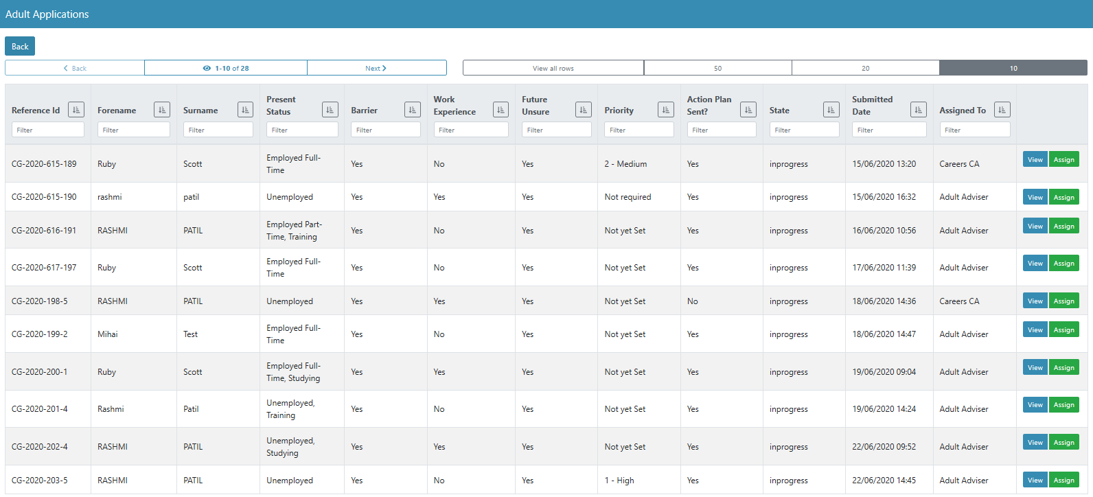Focus the Surname filter field

(x=218, y=129)
